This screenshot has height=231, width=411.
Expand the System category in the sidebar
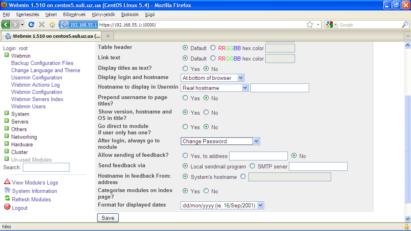coord(6,114)
